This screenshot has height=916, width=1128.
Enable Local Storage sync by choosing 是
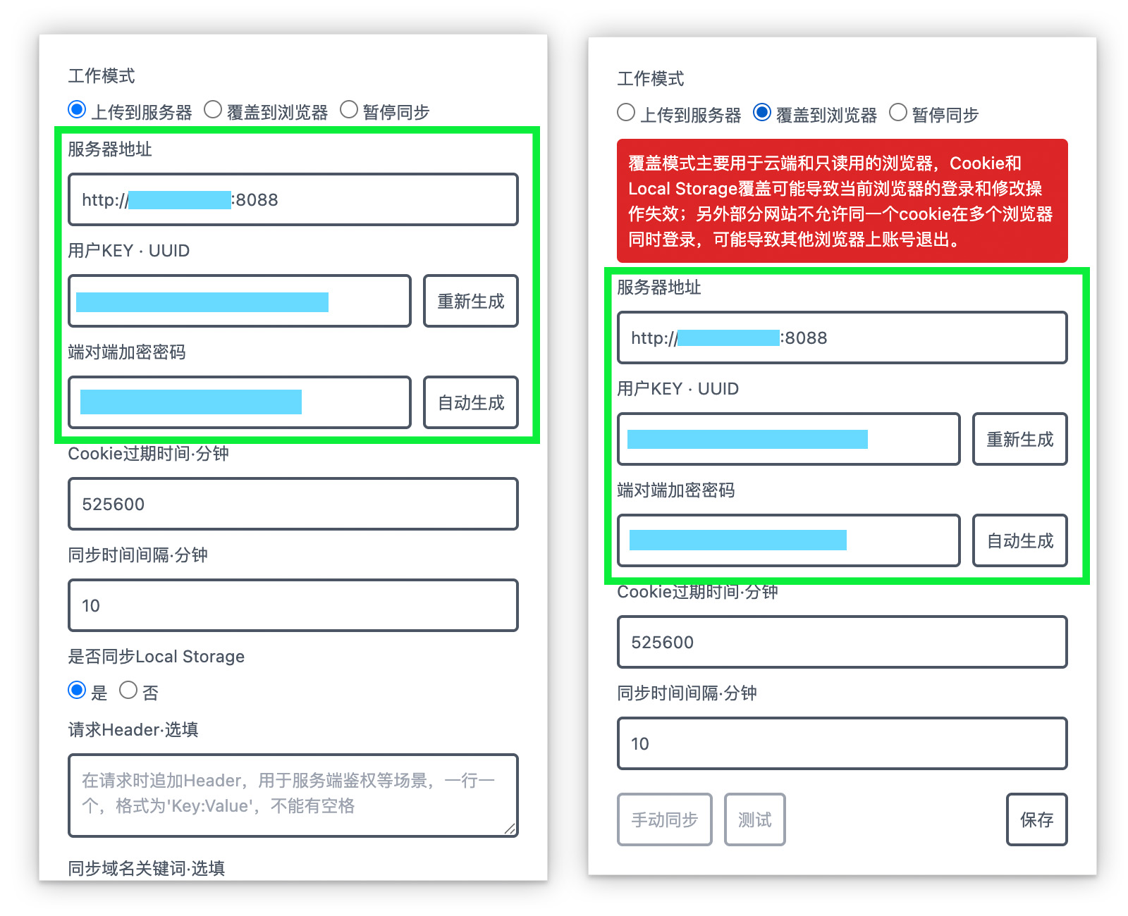point(76,691)
